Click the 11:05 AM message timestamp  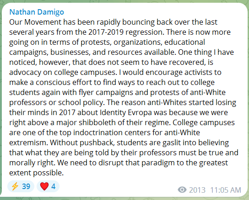point(226,190)
